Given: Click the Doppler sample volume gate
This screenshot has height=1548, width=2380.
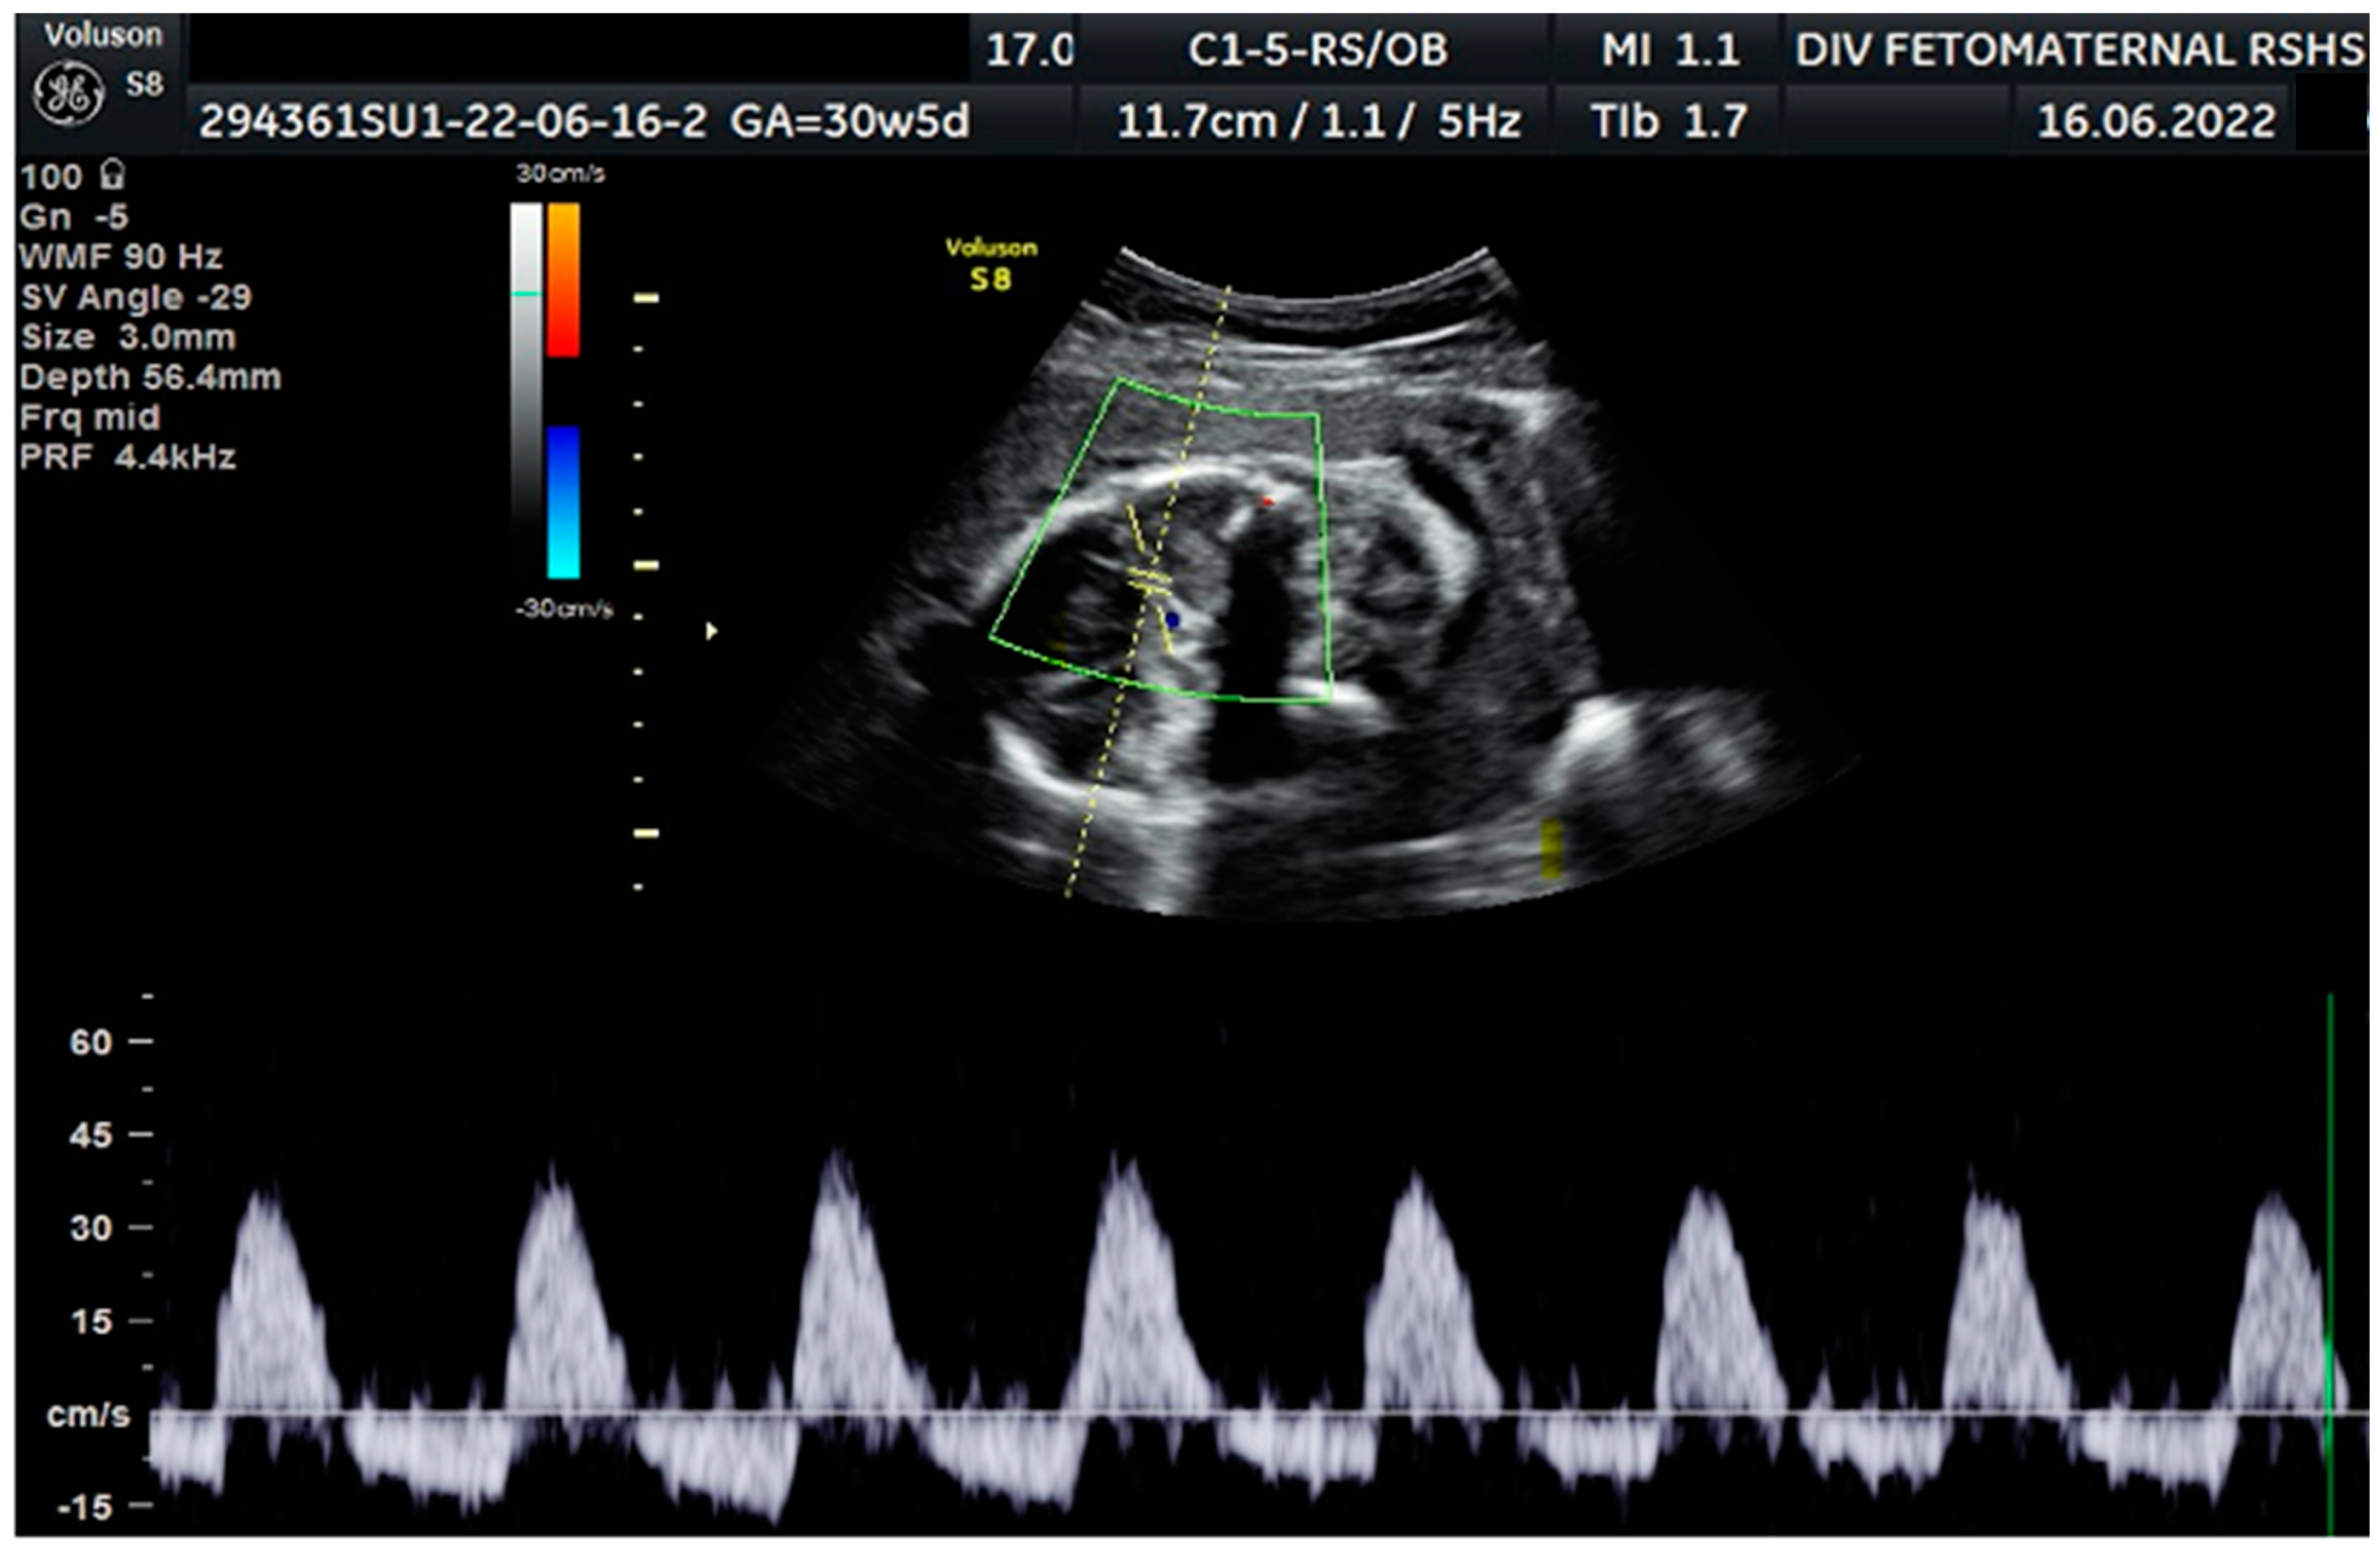Looking at the screenshot, I should coord(1149,579).
